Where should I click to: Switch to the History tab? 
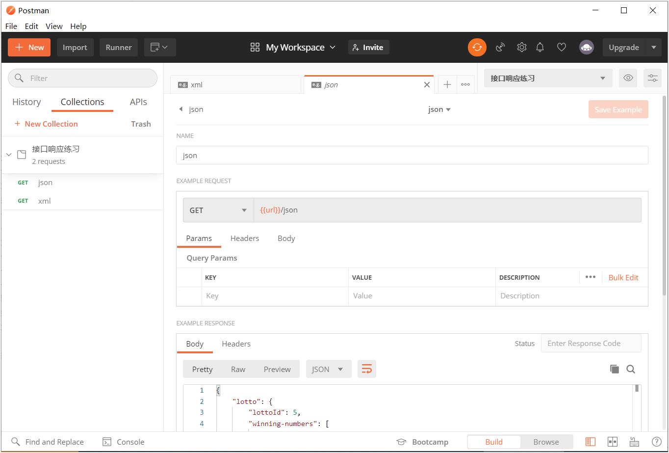point(26,102)
